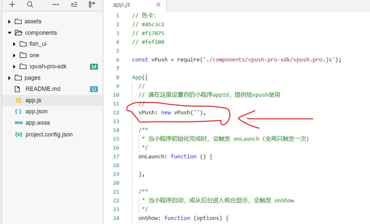
Task: Open the search icon in file panel
Action: 30,5
